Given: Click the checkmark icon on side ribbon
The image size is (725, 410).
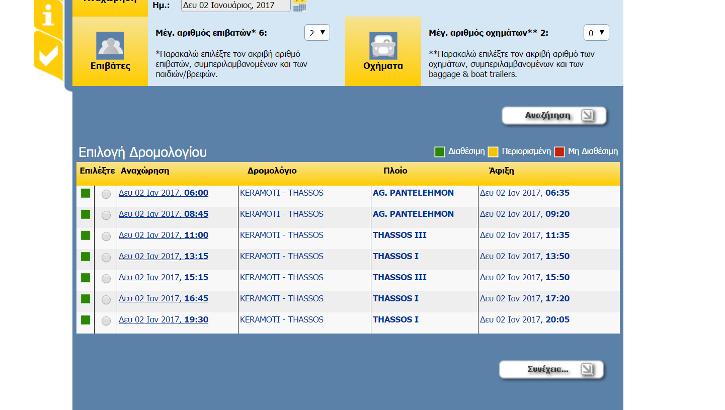Looking at the screenshot, I should pos(48,55).
